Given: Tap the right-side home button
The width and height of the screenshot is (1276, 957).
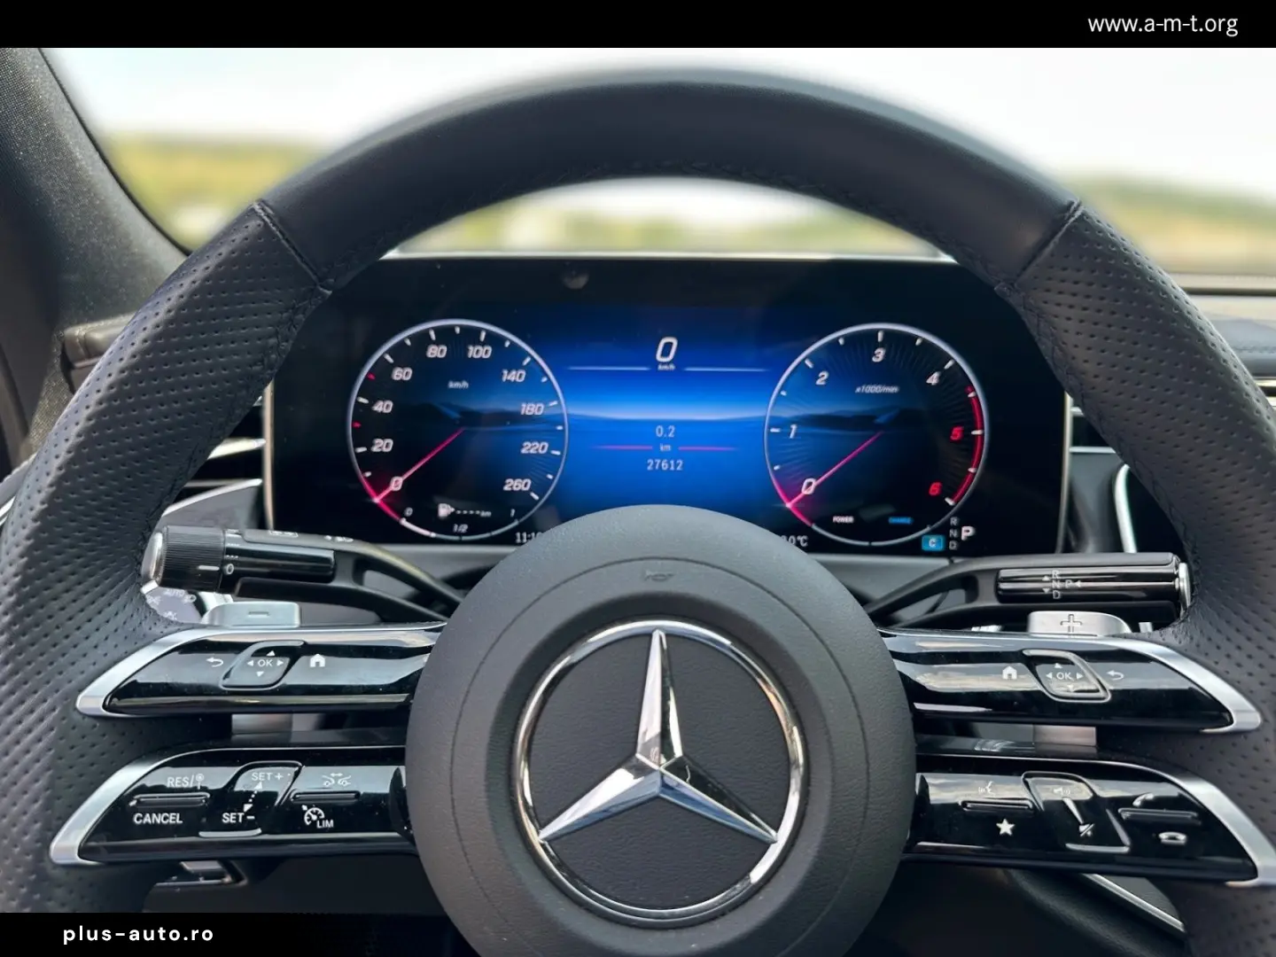Looking at the screenshot, I should pyautogui.click(x=1009, y=673).
